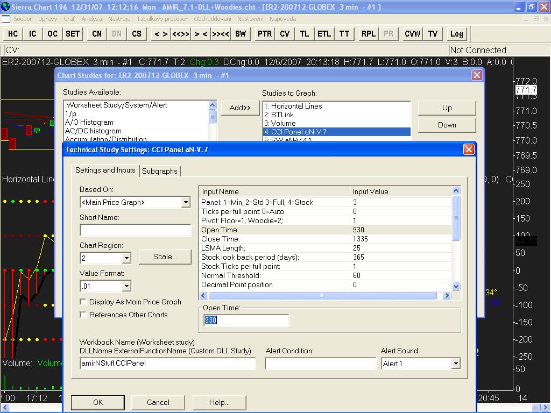The image size is (551, 413).
Task: Expand the Value Format dropdown
Action: tap(126, 286)
